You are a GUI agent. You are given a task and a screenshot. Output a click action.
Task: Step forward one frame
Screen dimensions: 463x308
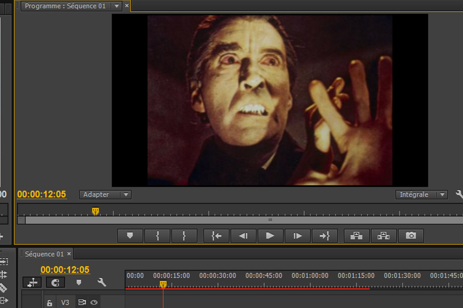(297, 236)
